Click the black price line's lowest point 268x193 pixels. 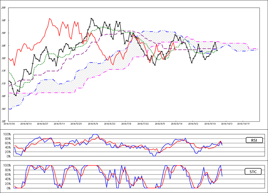[16, 95]
